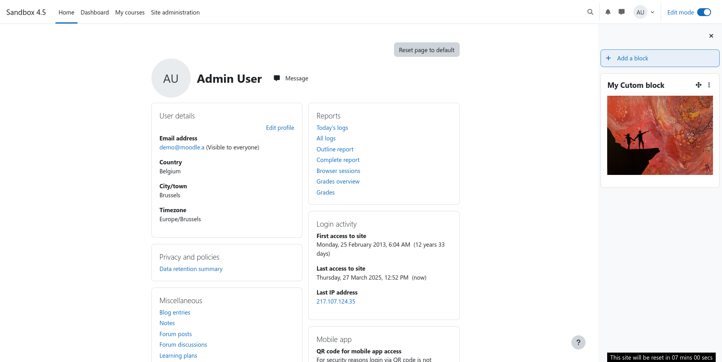
Task: Click Edit profile link
Action: click(280, 127)
